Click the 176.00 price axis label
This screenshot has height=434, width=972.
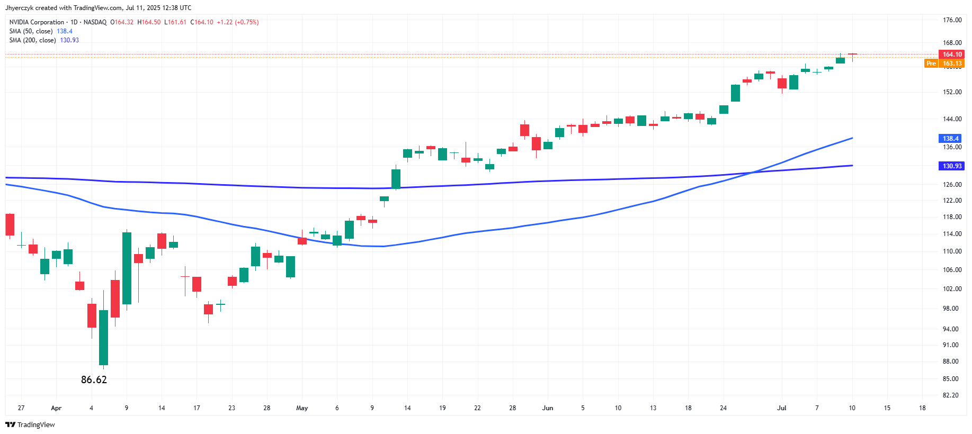coord(952,20)
